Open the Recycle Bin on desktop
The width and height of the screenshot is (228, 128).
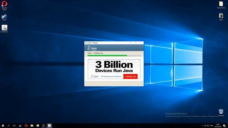(221, 113)
